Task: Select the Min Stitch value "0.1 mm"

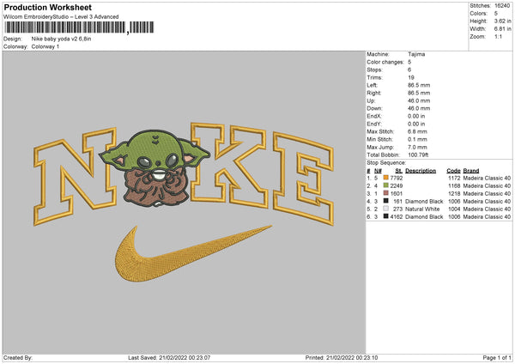Action: click(x=417, y=139)
